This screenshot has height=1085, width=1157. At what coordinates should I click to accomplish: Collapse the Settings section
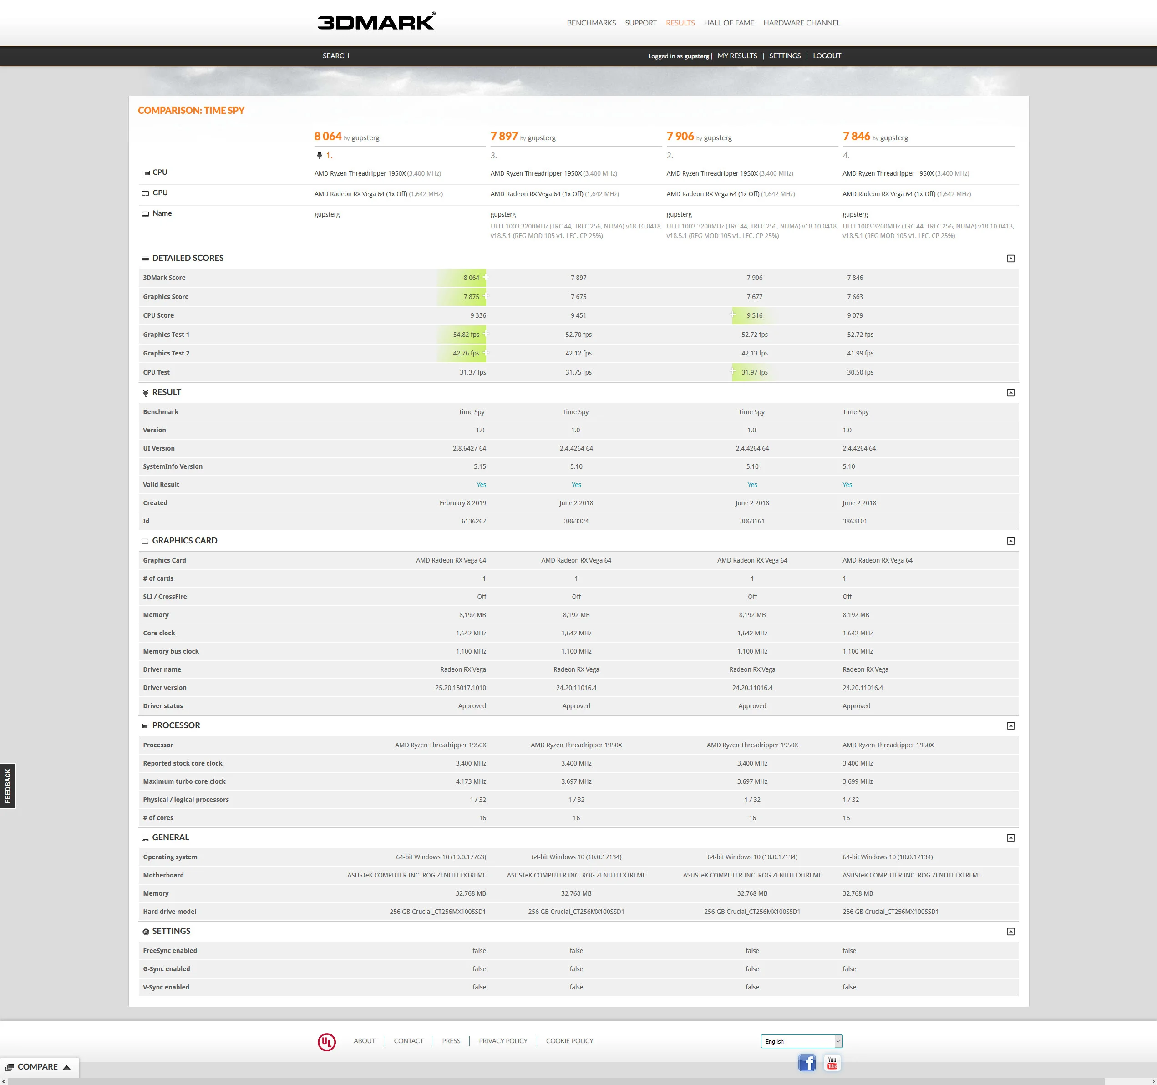(1011, 931)
